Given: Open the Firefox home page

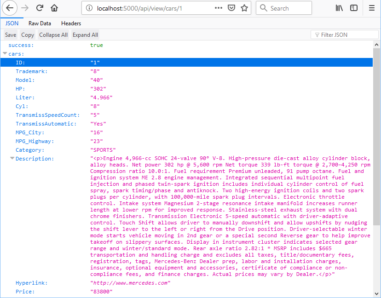Looking at the screenshot, I should coord(54,8).
